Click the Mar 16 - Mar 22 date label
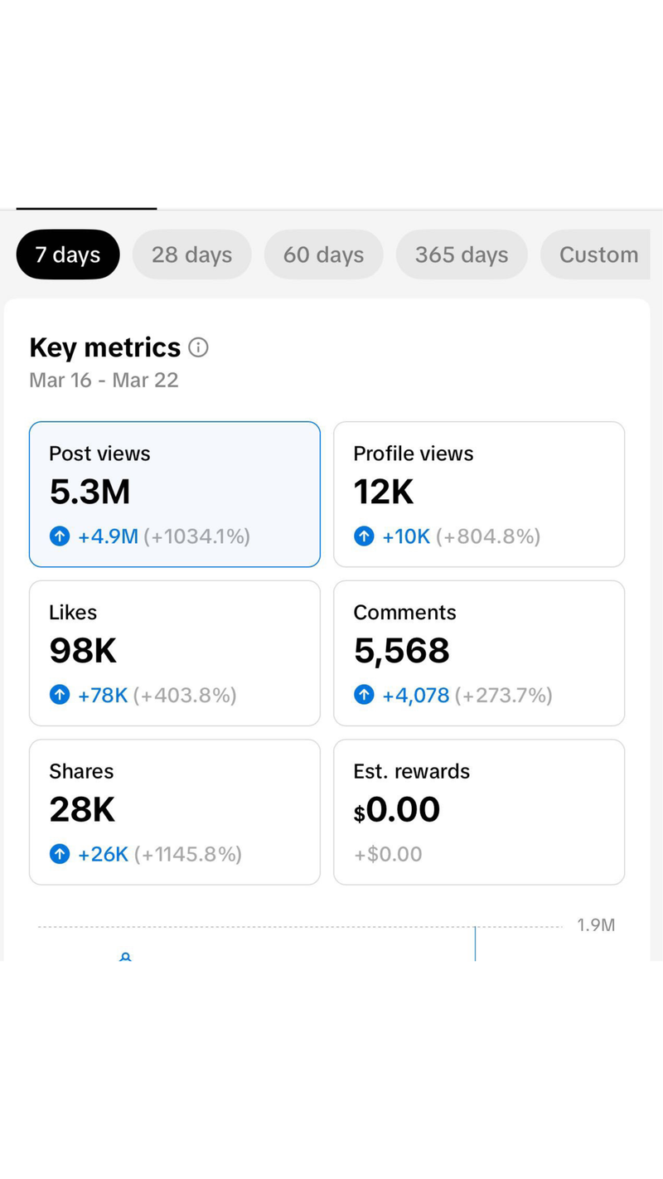663x1179 pixels. pyautogui.click(x=104, y=381)
